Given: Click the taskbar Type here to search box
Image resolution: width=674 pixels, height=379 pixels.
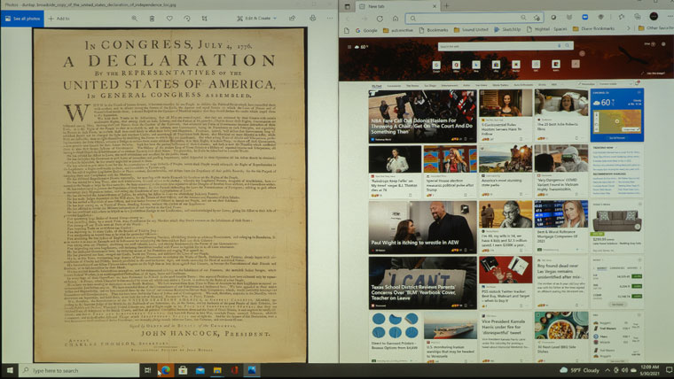Looking at the screenshot, I should [79, 370].
